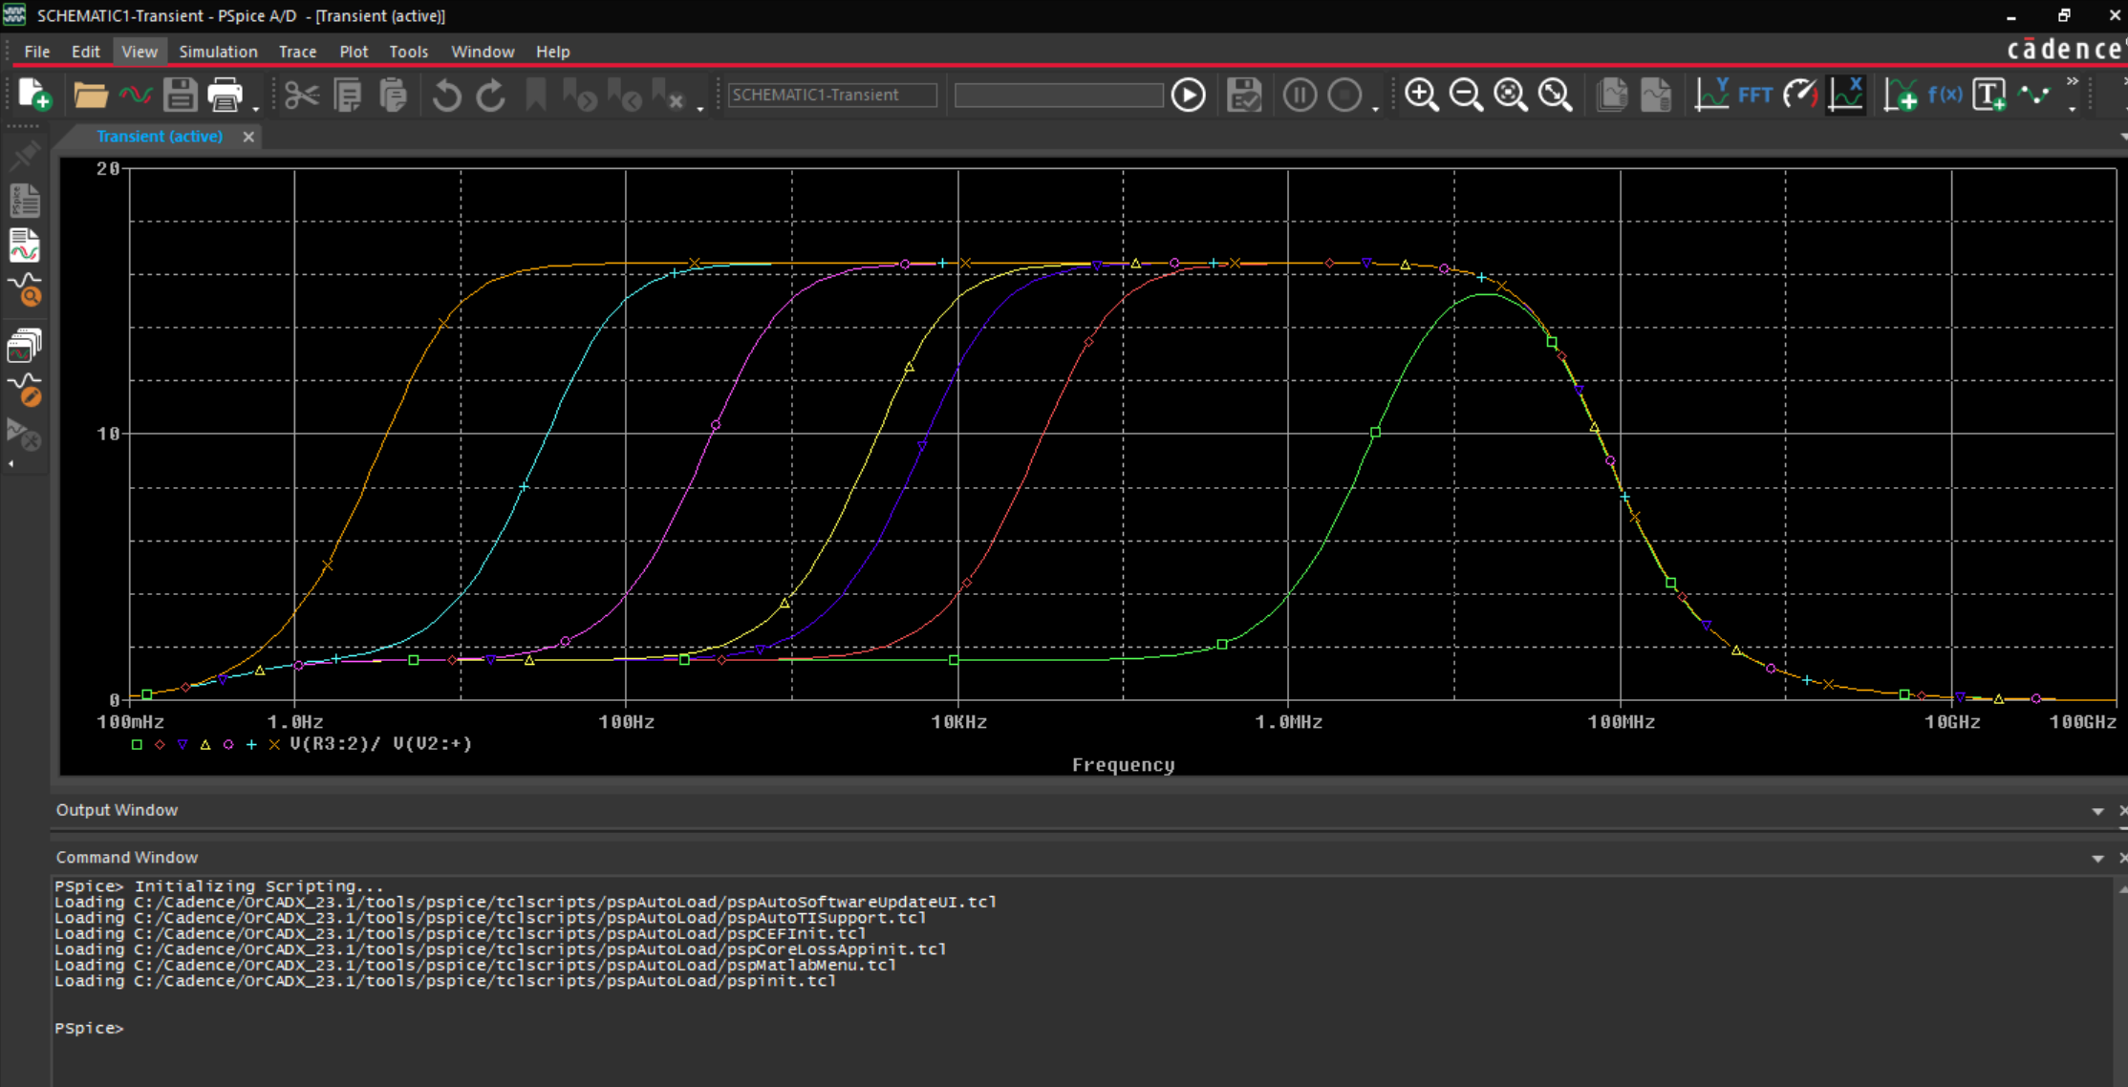Image resolution: width=2128 pixels, height=1087 pixels.
Task: Collapse the Command Window panel
Action: point(2098,857)
